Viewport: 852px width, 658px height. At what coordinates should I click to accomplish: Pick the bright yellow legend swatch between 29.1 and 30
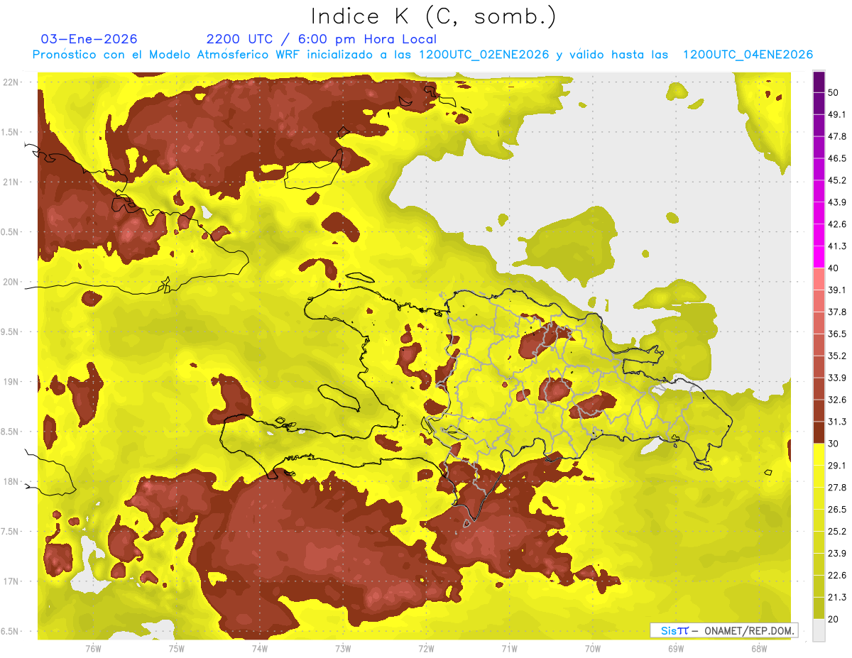click(819, 454)
